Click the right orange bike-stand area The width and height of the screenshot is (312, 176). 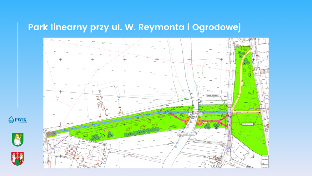pyautogui.click(x=200, y=120)
